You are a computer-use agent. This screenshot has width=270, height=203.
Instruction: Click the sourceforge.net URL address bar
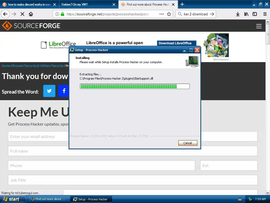point(108,14)
